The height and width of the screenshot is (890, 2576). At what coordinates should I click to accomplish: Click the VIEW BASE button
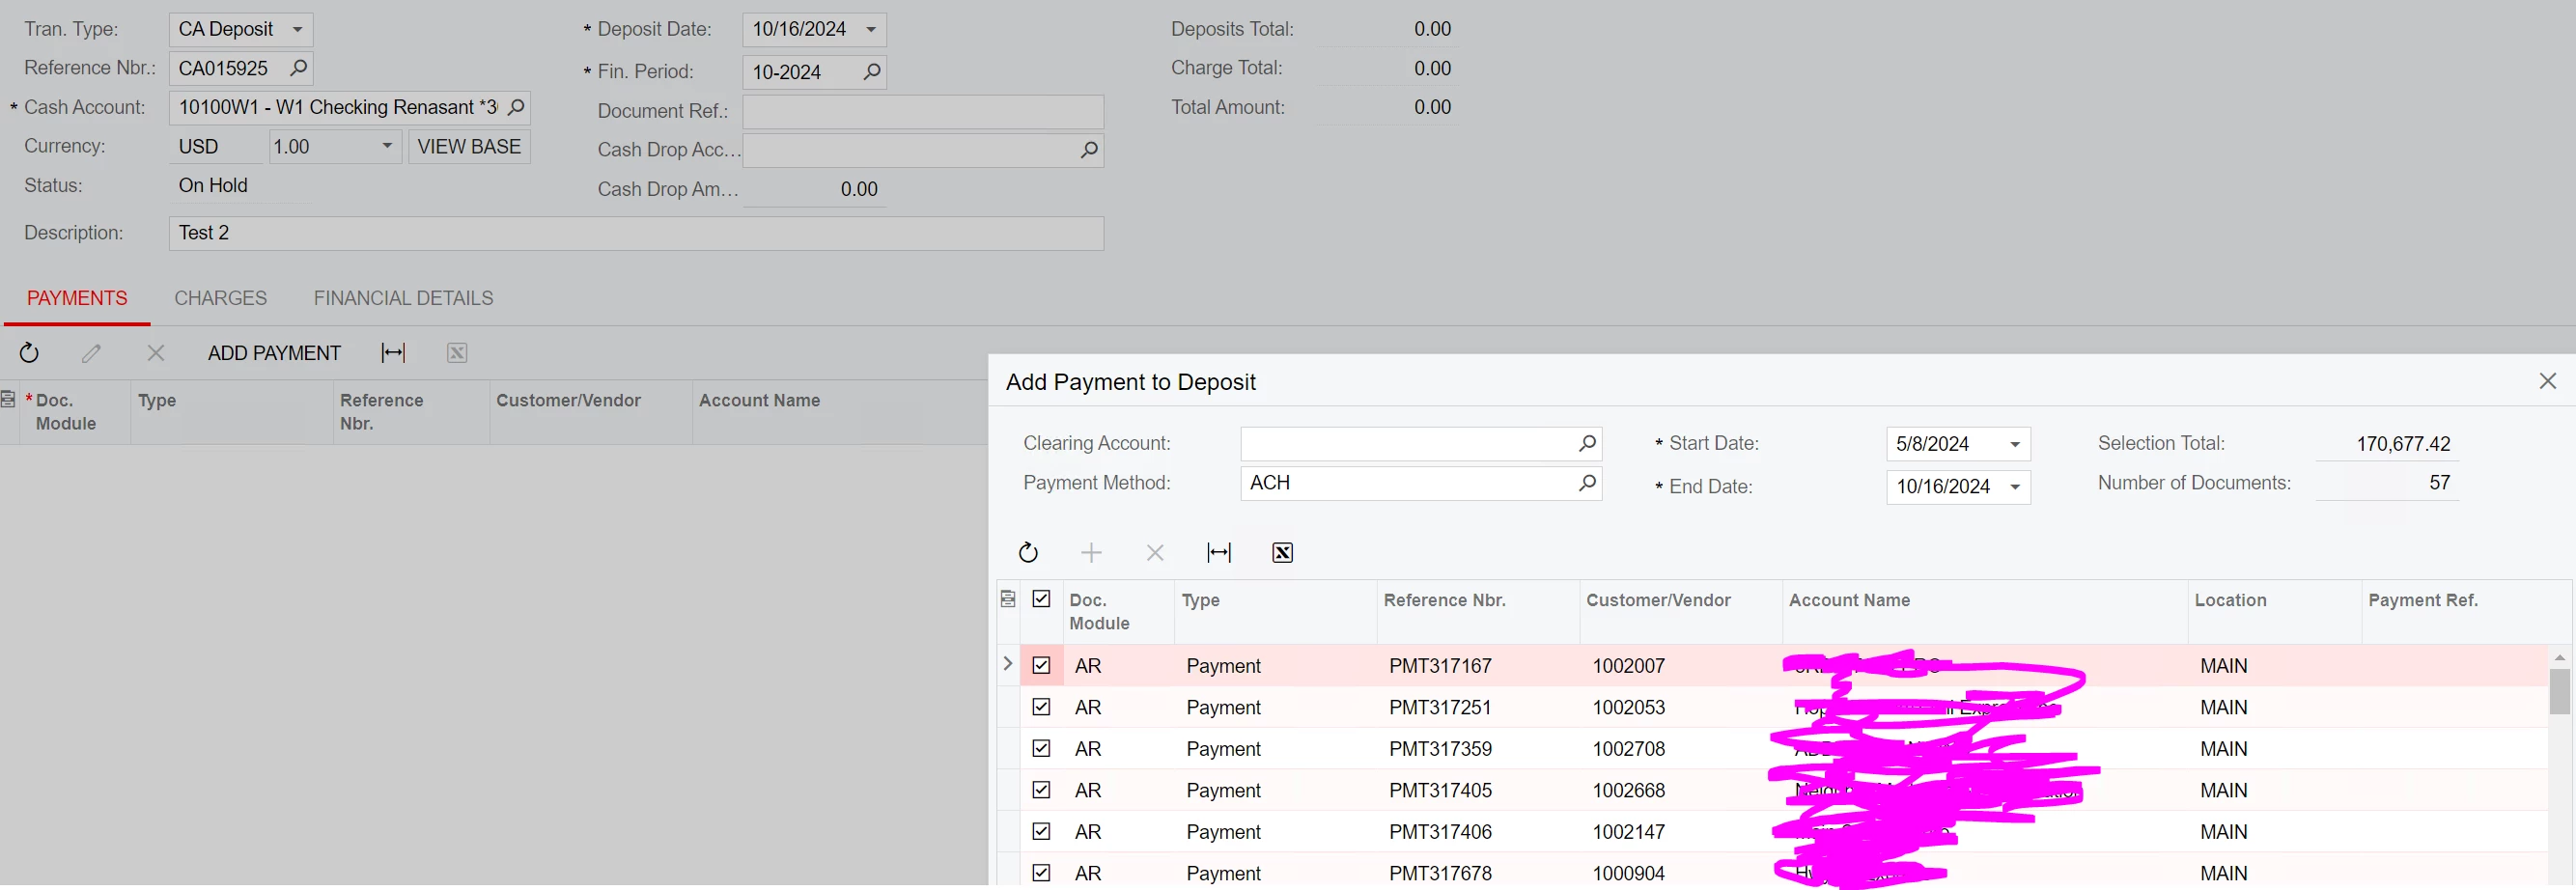[x=468, y=146]
